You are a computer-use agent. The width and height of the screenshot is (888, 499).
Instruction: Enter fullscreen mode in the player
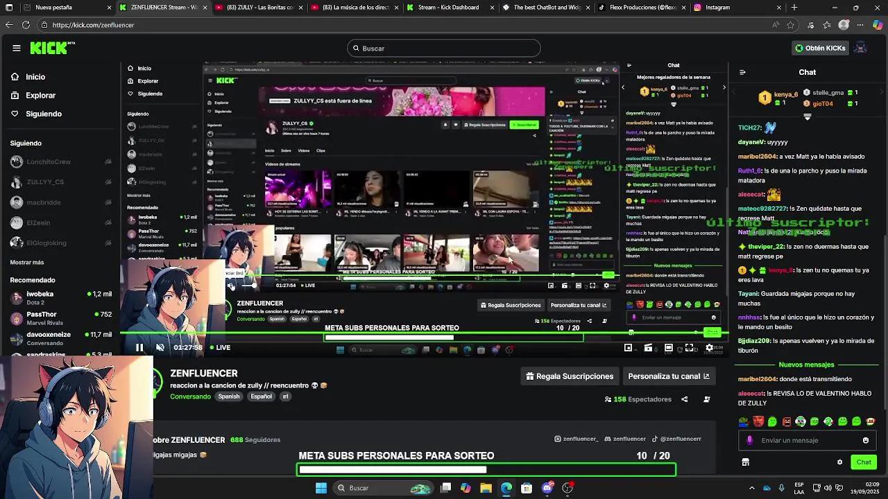[690, 348]
